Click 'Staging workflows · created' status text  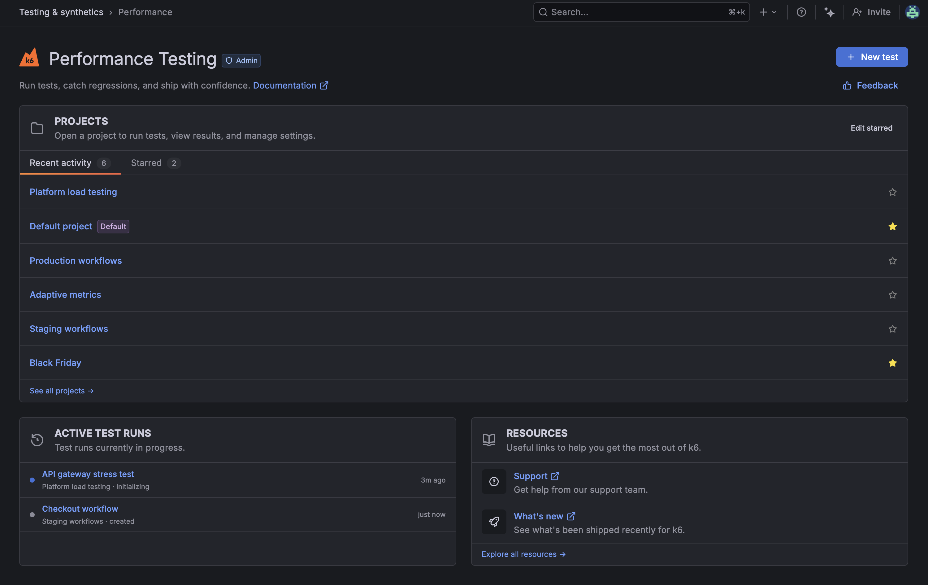point(88,522)
